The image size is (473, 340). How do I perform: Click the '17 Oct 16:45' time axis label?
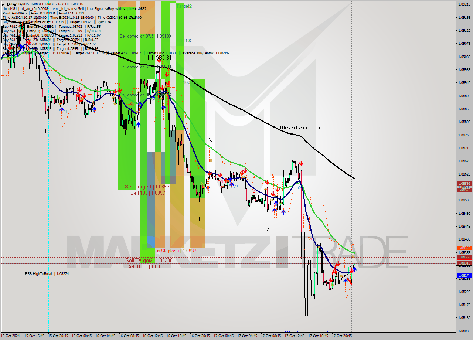(318, 336)
